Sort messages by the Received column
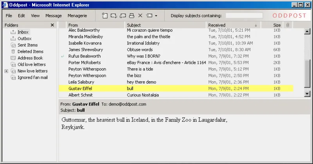 (x=231, y=25)
